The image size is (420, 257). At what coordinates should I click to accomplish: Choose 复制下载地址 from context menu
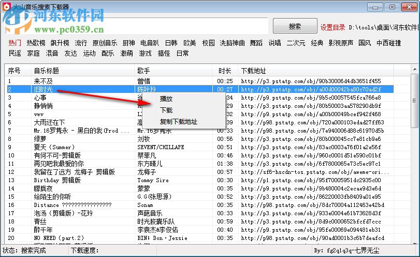click(179, 122)
